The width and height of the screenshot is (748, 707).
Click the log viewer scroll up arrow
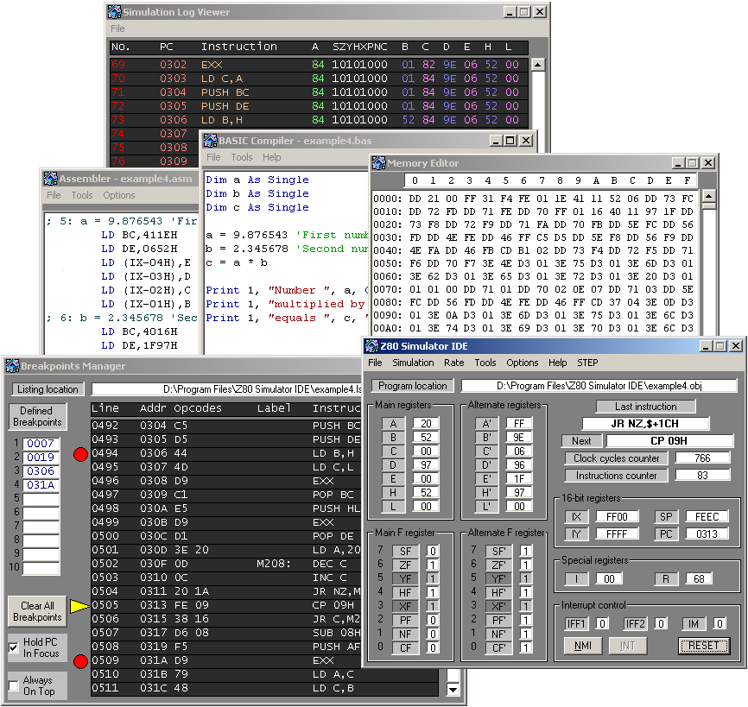[538, 65]
